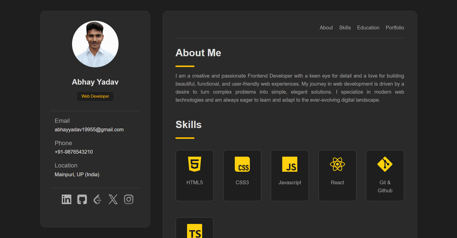Click the Git diamond icon
This screenshot has height=238, width=457.
(x=385, y=164)
